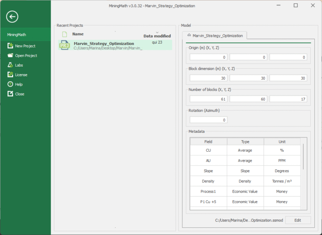Click the Field column header
This screenshot has height=235, width=322.
(208, 142)
